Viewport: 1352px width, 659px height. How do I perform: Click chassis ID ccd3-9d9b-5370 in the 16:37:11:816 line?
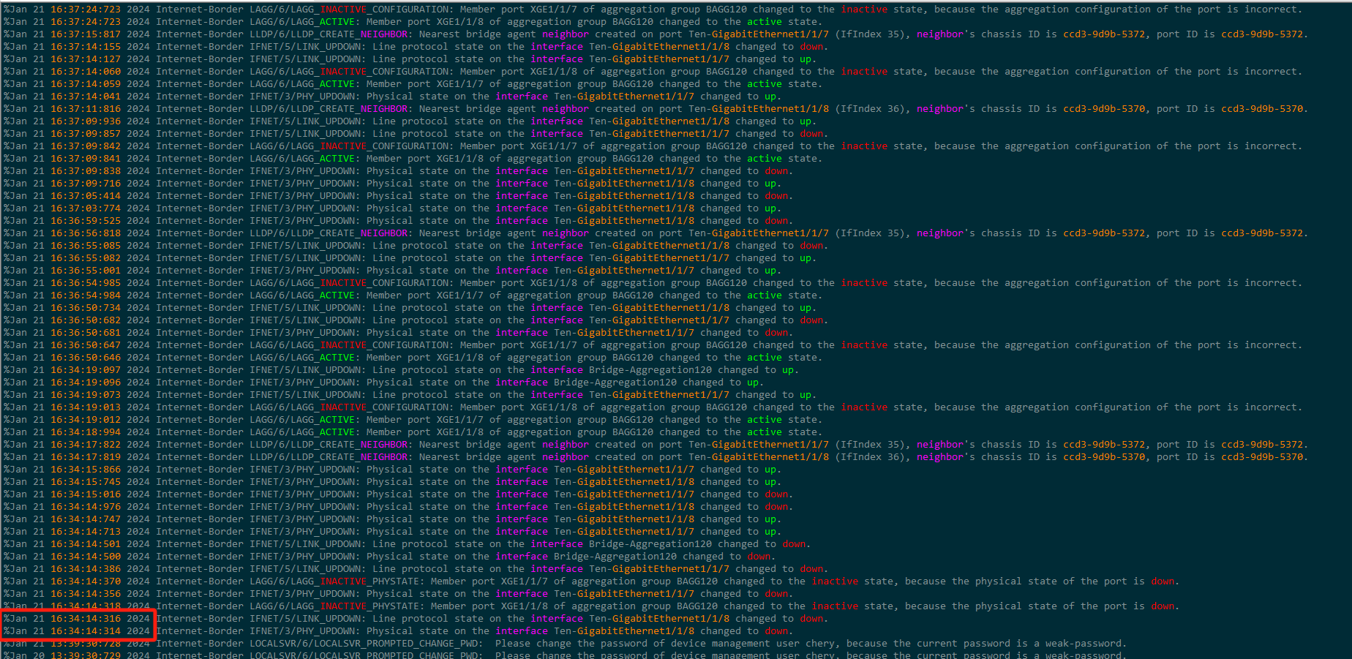point(1104,109)
